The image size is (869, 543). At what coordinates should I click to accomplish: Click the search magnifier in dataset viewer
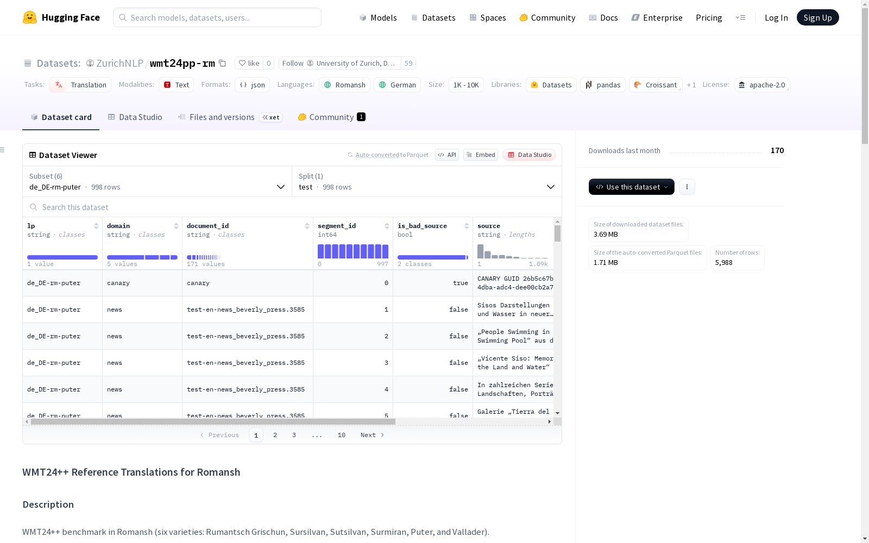[34, 207]
